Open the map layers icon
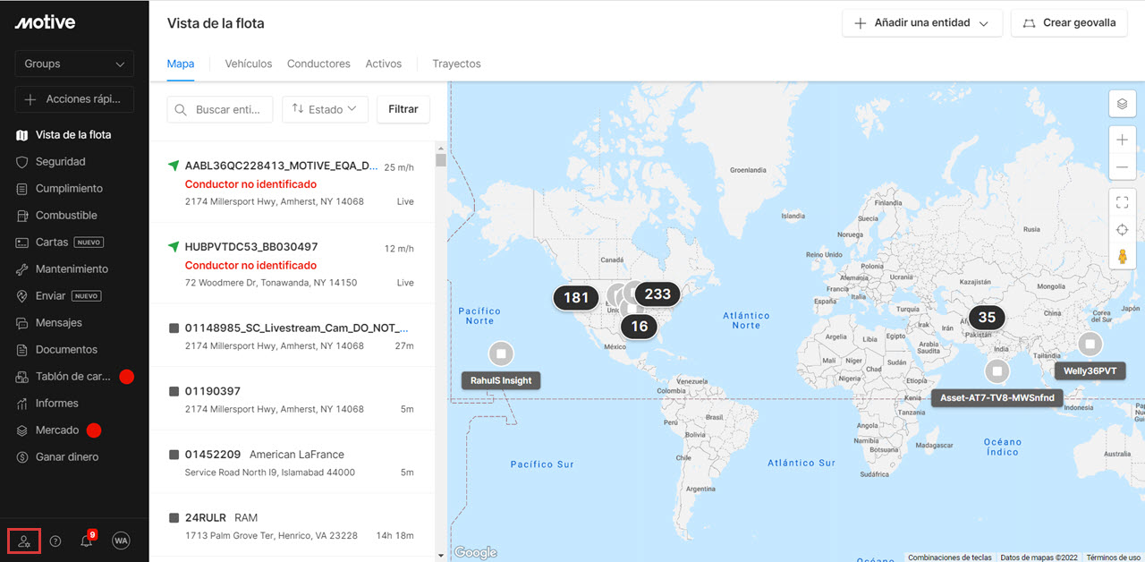 pyautogui.click(x=1122, y=104)
